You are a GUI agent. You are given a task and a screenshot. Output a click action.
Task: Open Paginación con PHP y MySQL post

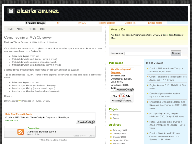point(167,87)
